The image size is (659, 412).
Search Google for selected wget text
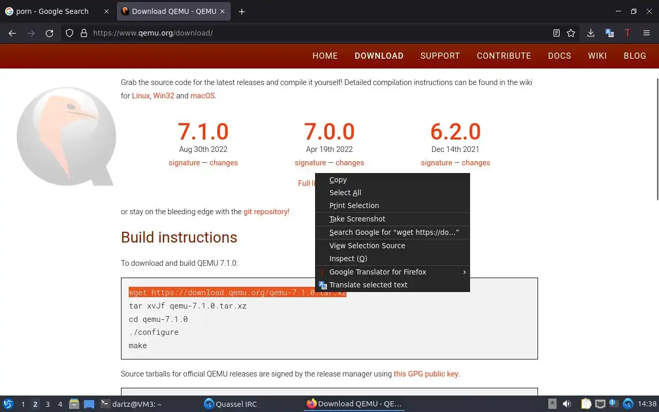tap(392, 232)
